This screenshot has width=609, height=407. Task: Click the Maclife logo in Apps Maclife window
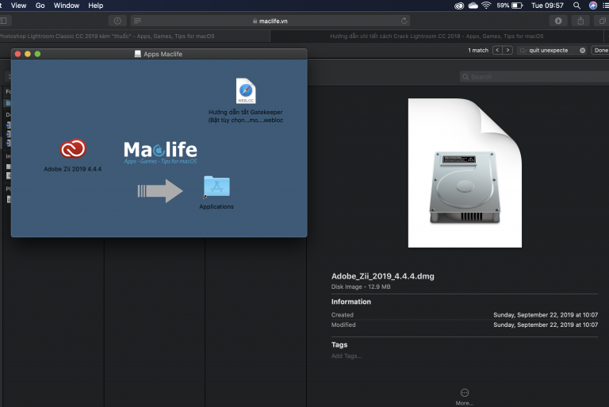[160, 152]
